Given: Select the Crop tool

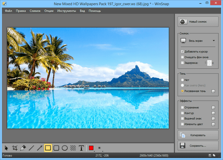Looking at the screenshot, I should point(15,148).
